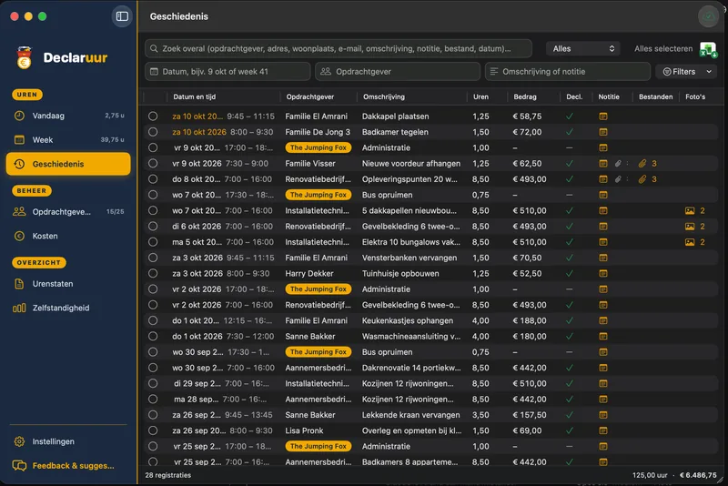
Task: Select the Vensterbanken vervangen row circle
Action: (x=153, y=258)
